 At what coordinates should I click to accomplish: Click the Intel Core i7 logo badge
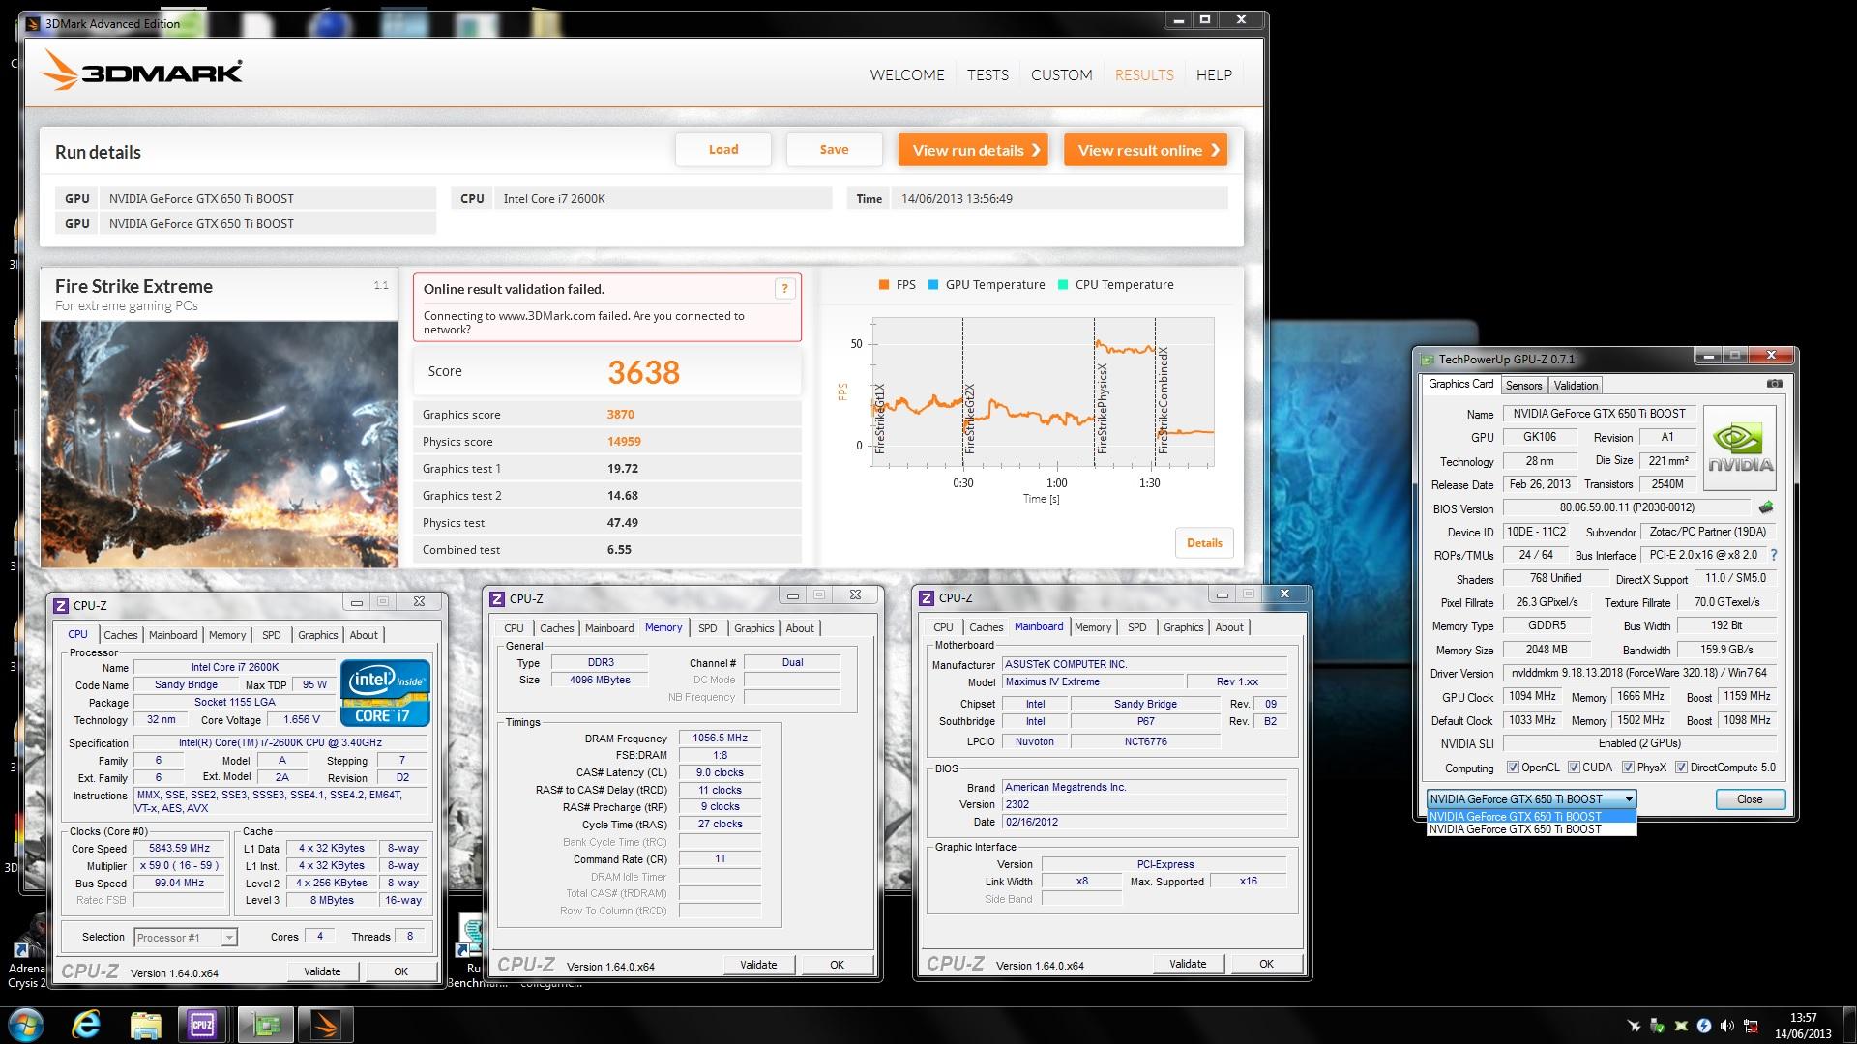click(x=385, y=693)
